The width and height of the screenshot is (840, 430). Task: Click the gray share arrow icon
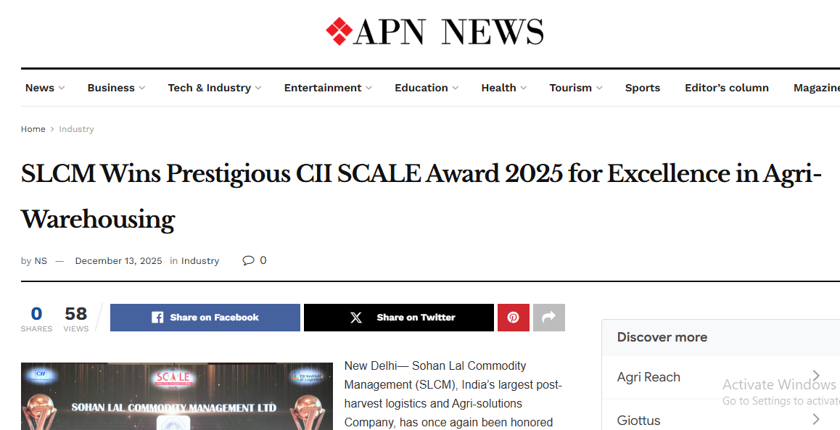[x=548, y=318]
